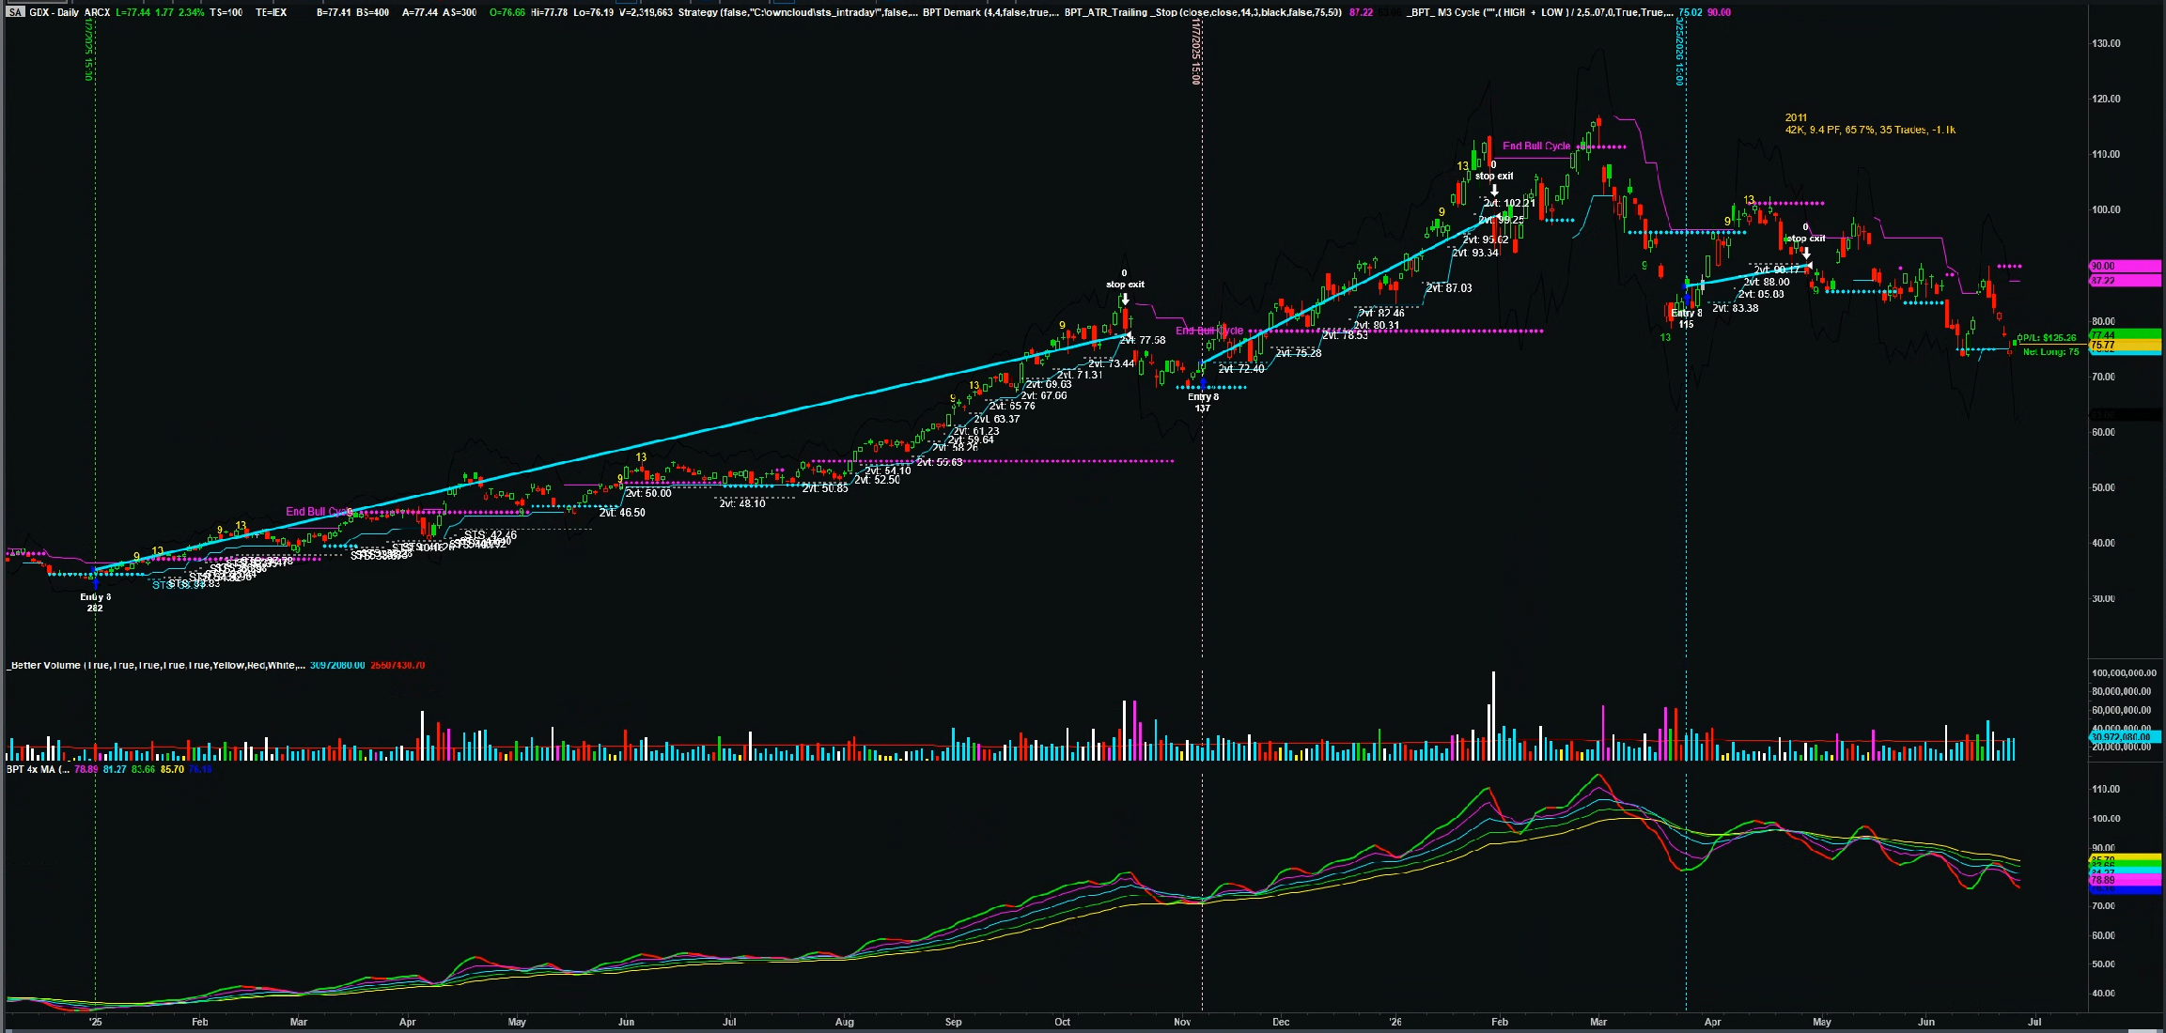Click the TE=IEX status field

pyautogui.click(x=271, y=12)
